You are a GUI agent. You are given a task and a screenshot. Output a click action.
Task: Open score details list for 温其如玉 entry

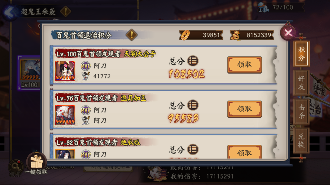(x=193, y=105)
